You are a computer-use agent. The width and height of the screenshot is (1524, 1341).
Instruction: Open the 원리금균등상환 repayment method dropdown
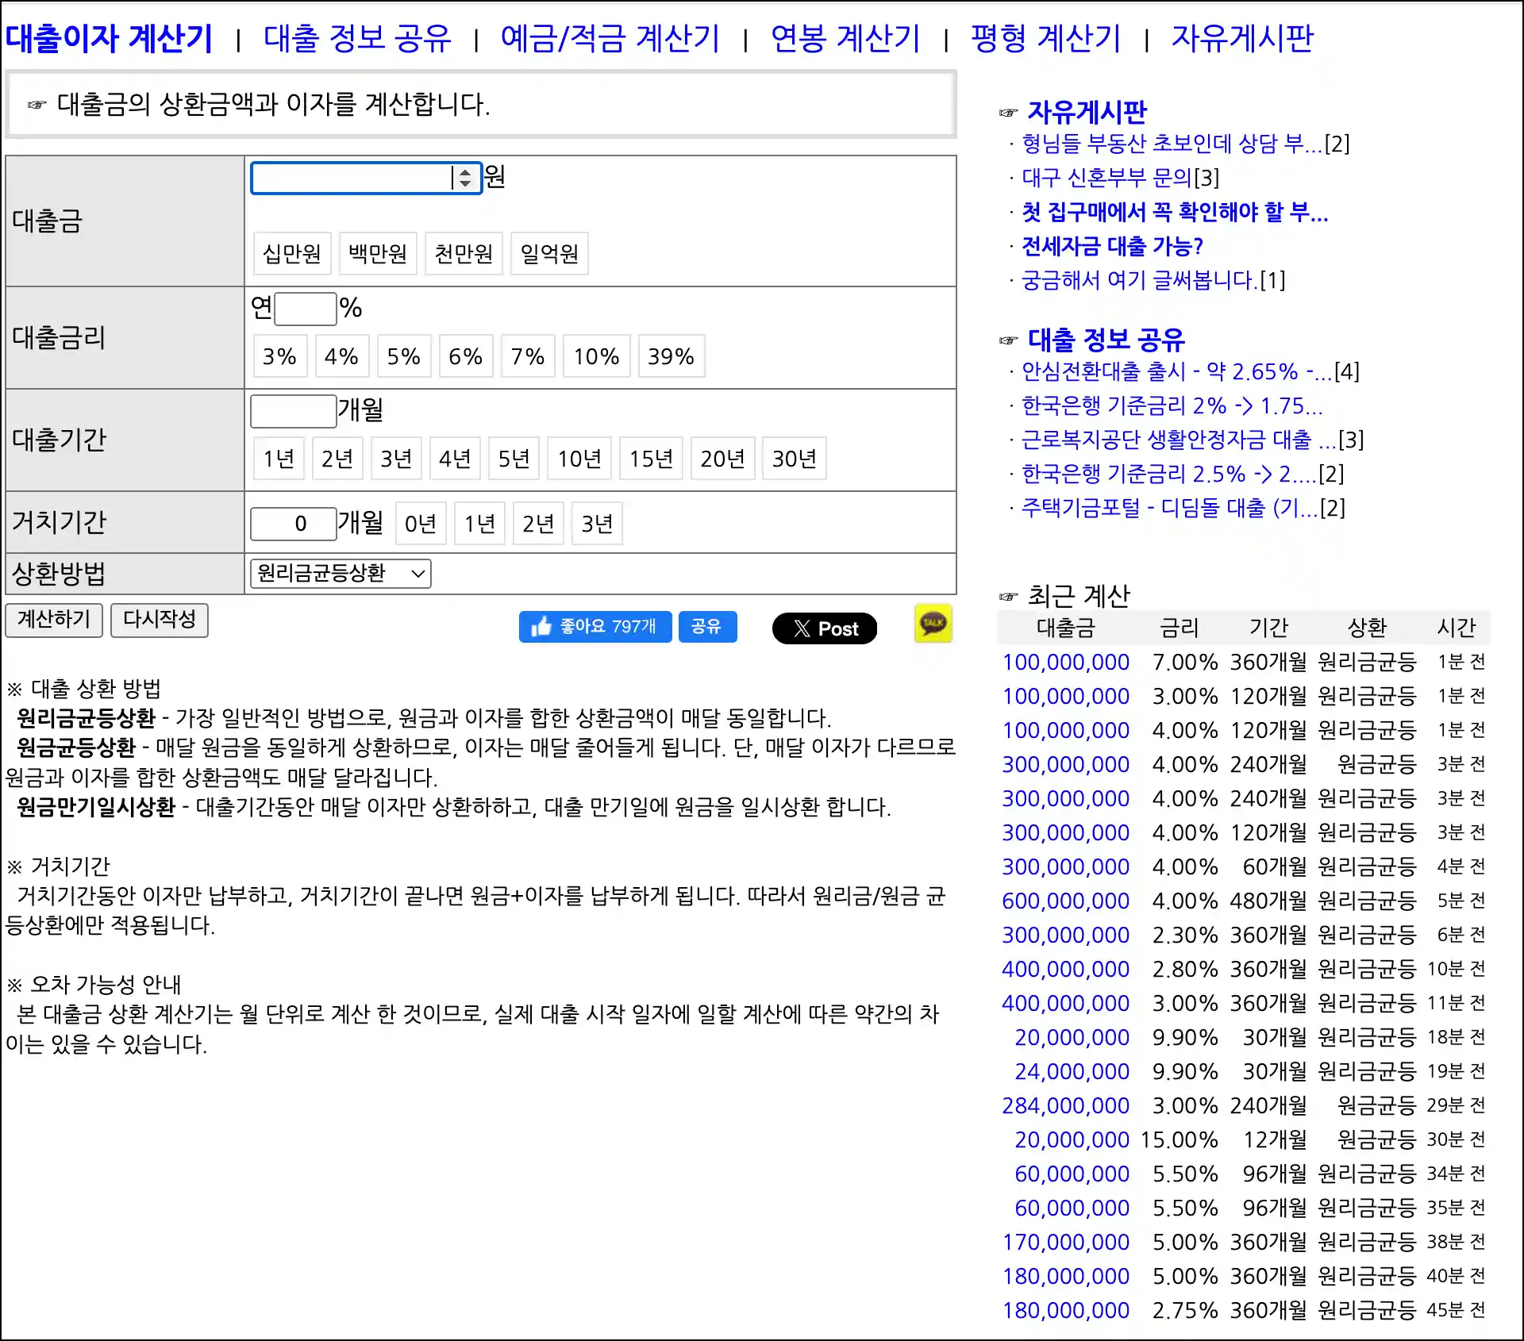[x=341, y=574]
